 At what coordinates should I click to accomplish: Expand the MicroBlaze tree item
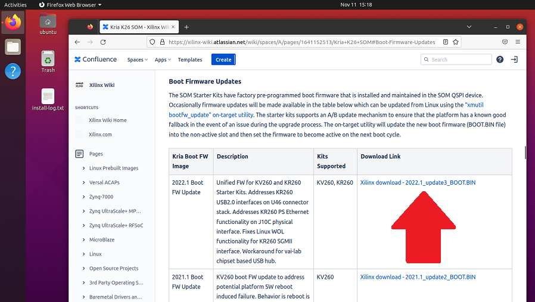tap(83, 240)
